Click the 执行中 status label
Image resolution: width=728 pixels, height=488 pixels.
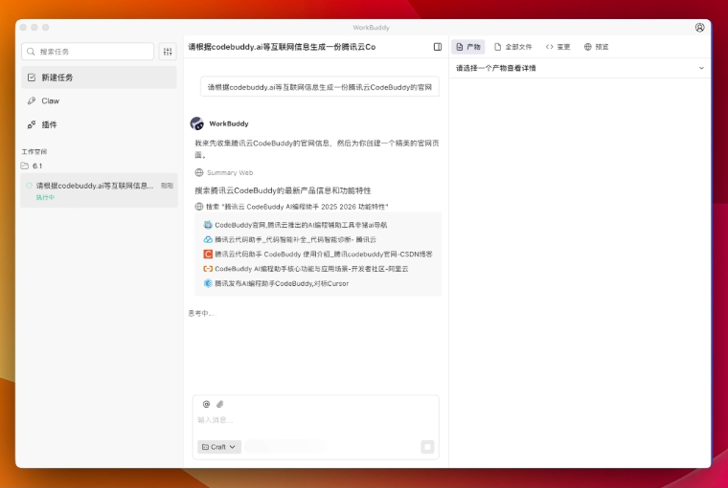coord(46,198)
